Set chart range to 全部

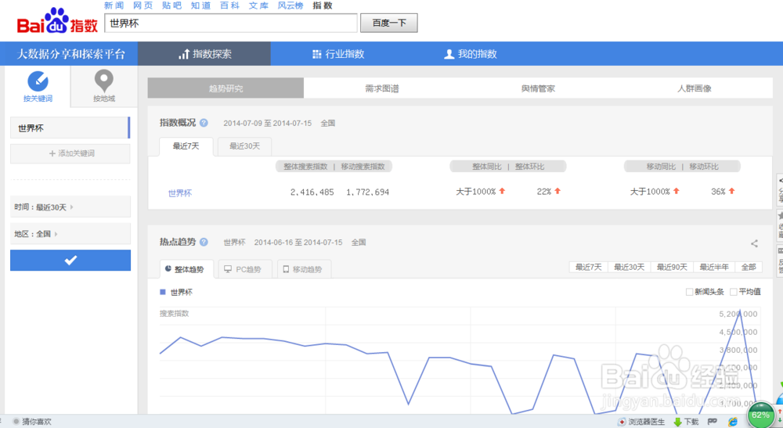tap(749, 268)
